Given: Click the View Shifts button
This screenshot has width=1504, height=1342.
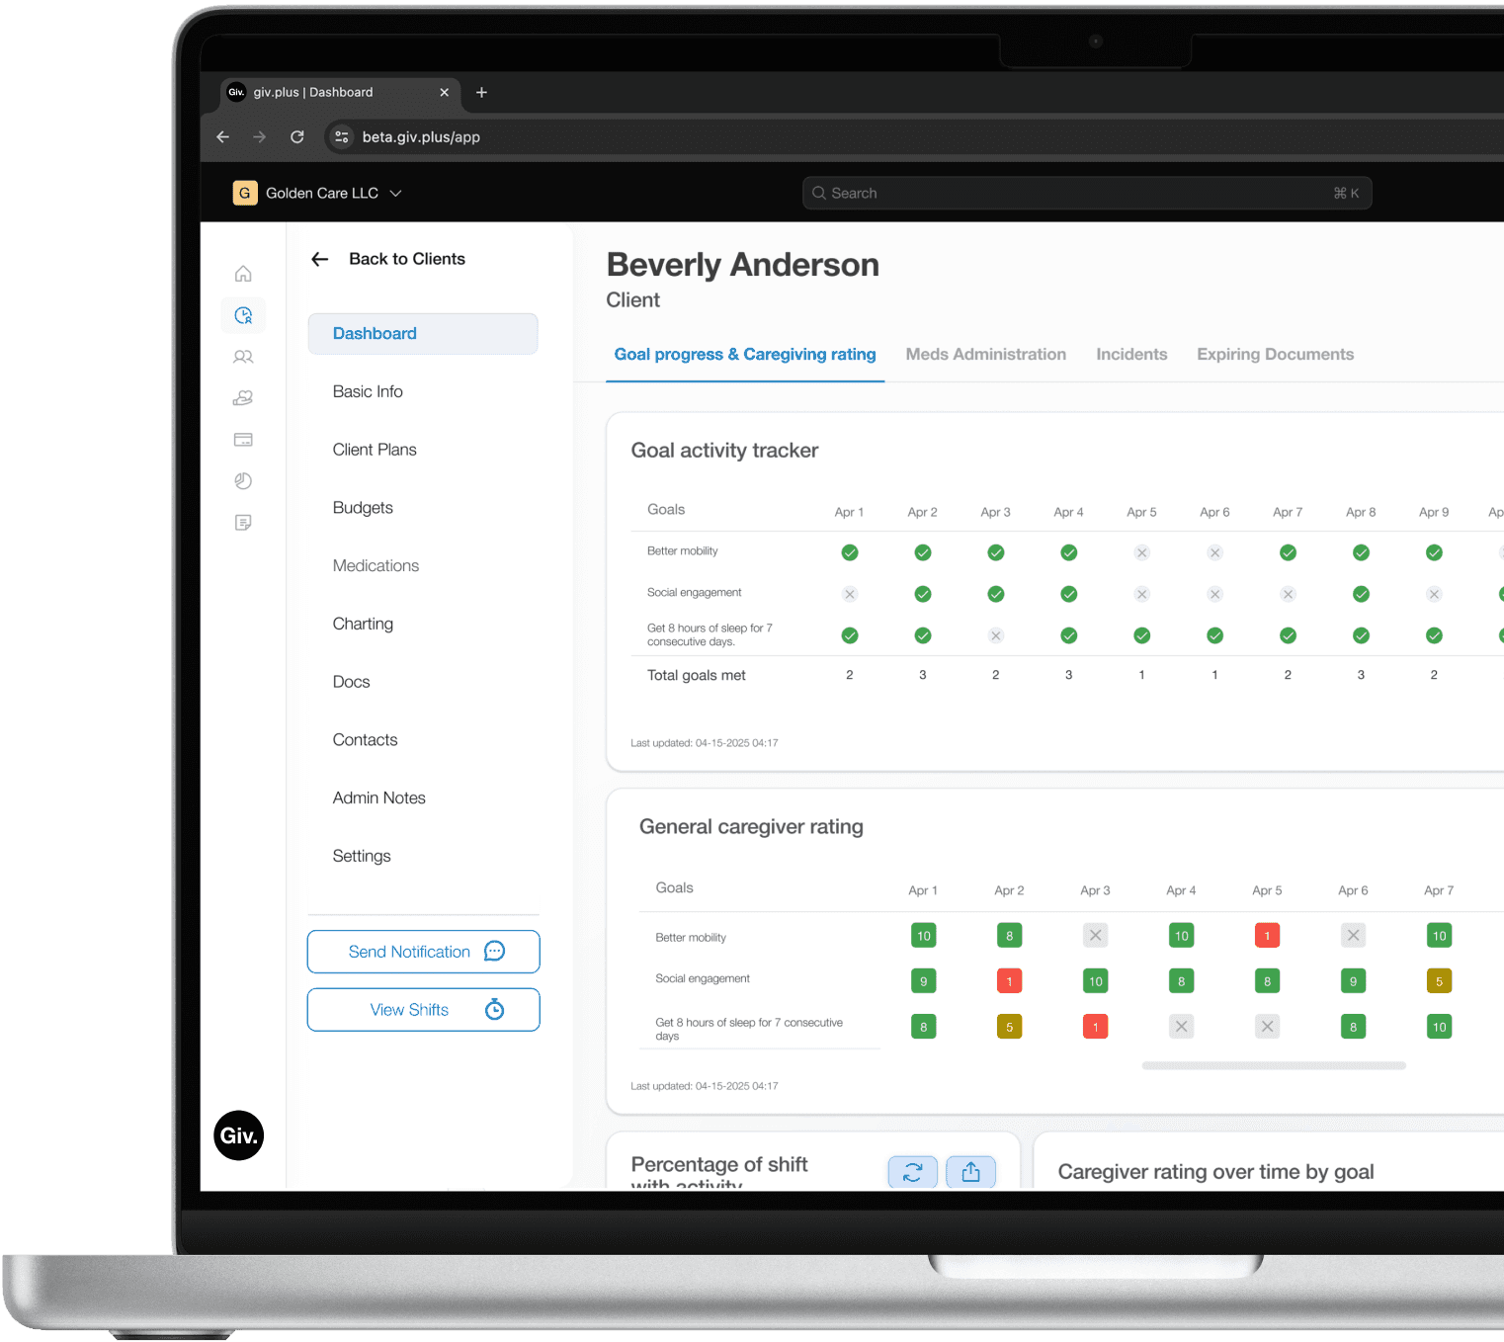Looking at the screenshot, I should point(423,1010).
